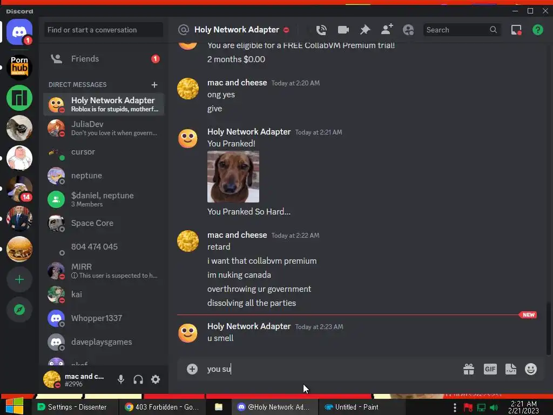This screenshot has width=553, height=415.
Task: Click the 'You Pranked So Hard...' text
Action: click(x=249, y=212)
